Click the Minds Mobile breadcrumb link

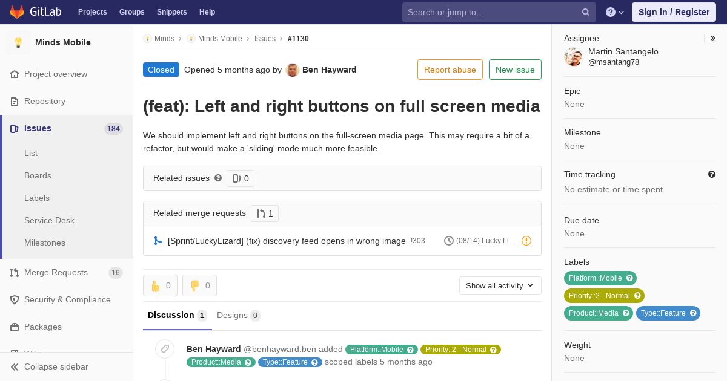coord(220,39)
